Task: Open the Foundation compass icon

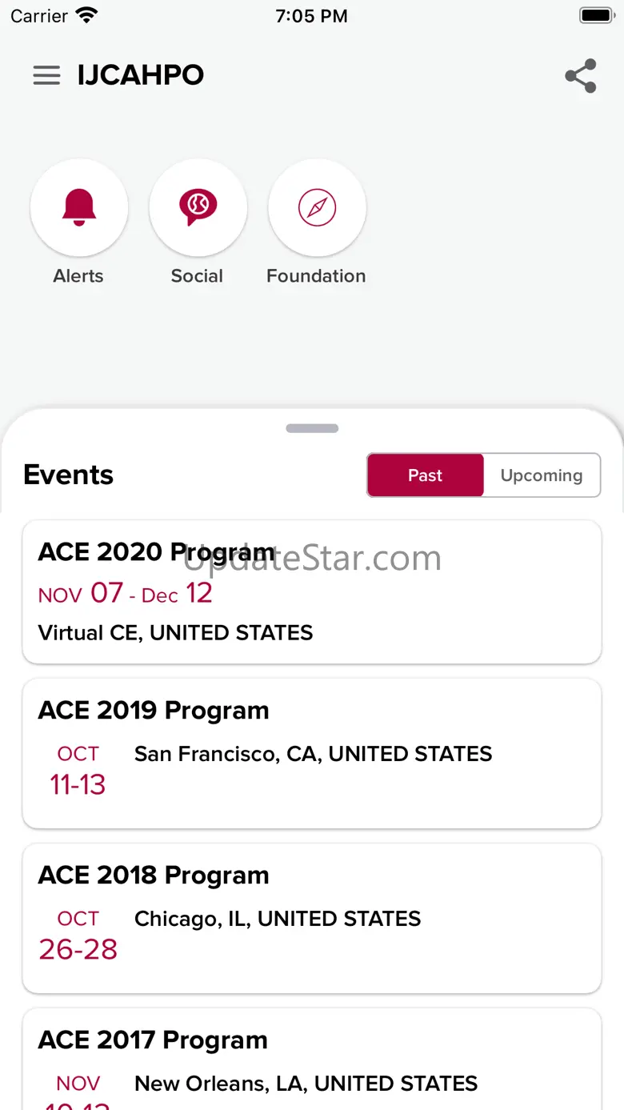Action: pyautogui.click(x=317, y=208)
